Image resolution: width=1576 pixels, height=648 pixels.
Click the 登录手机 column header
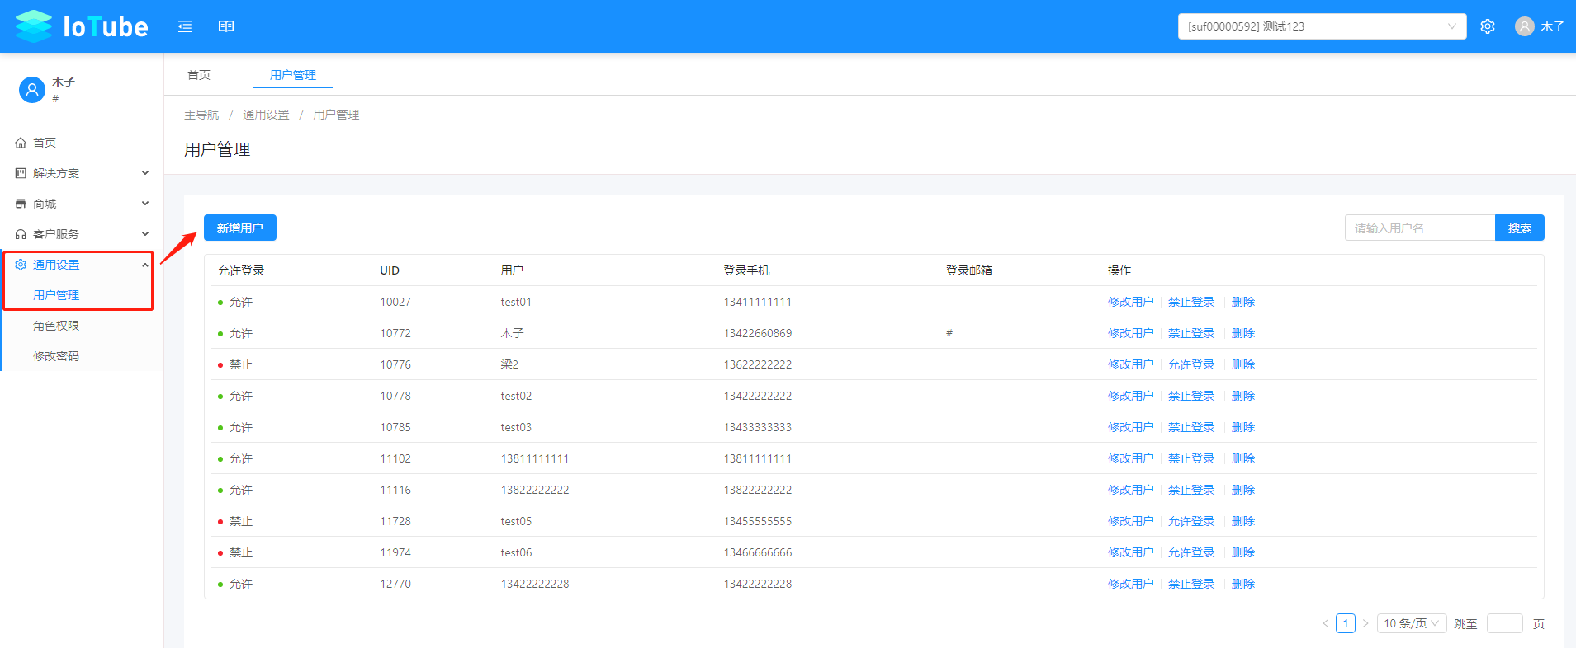[x=746, y=270]
